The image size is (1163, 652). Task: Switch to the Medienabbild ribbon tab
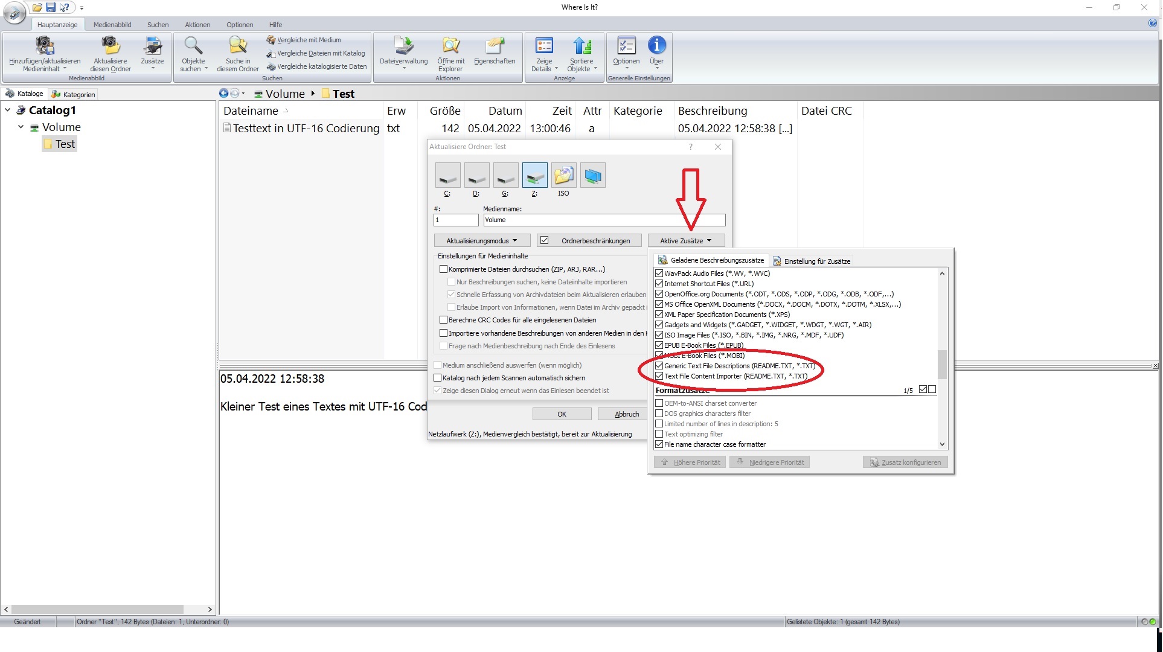pyautogui.click(x=112, y=25)
